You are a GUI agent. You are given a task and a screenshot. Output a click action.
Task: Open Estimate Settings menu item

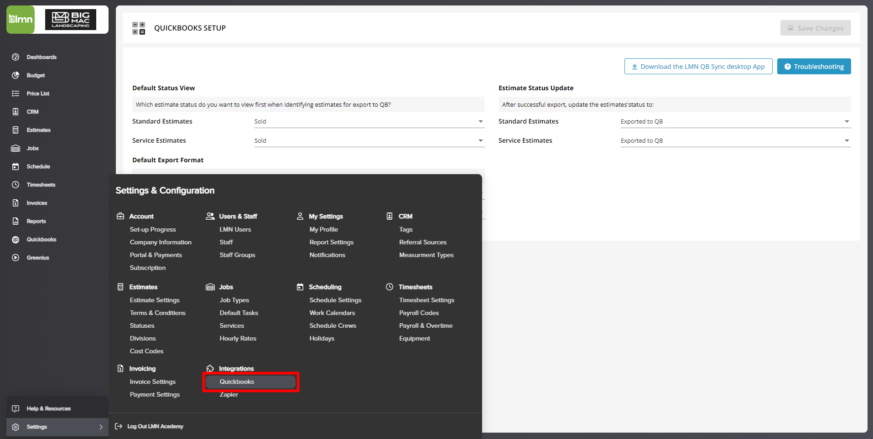click(155, 300)
